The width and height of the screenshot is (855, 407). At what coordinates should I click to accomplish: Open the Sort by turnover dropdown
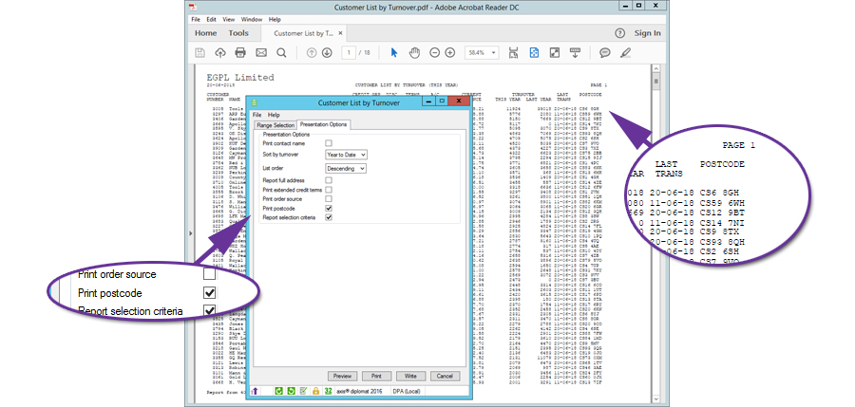[346, 156]
